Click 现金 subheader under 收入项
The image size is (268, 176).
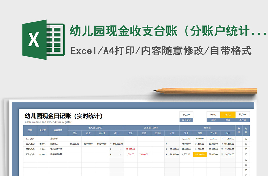coord(75,133)
